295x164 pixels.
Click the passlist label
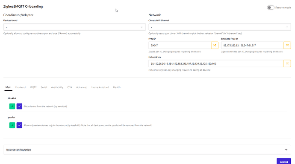tap(11, 117)
